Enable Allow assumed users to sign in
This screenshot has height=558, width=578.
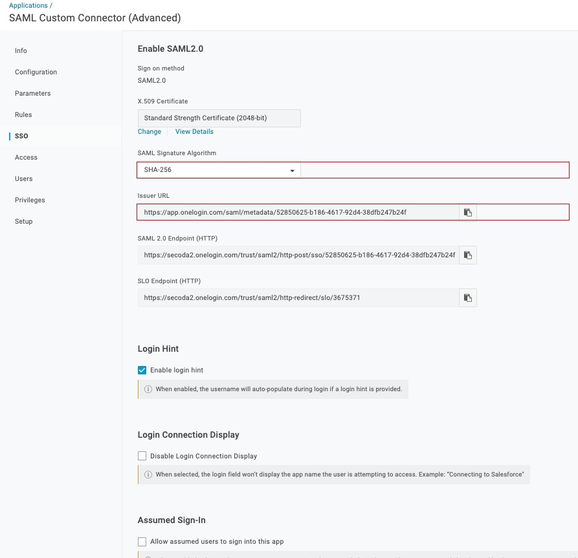click(x=142, y=542)
